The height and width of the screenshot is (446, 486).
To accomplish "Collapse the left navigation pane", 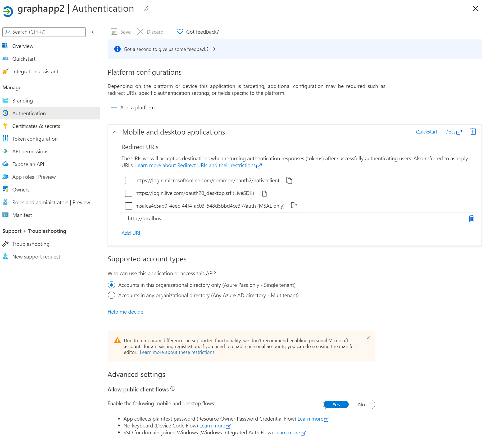I will [93, 32].
